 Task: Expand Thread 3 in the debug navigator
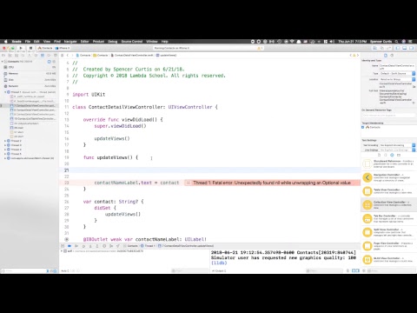click(5, 145)
